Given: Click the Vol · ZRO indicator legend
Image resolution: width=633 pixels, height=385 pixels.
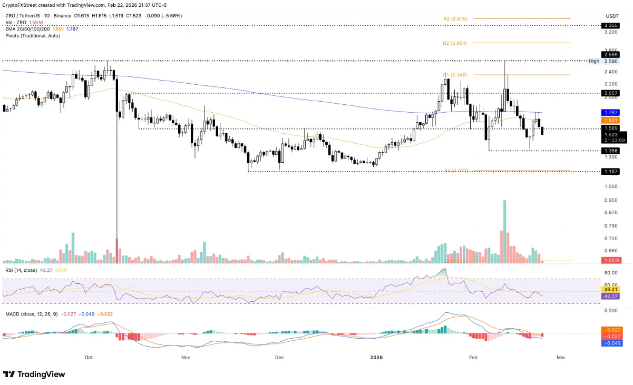Looking at the screenshot, I should tap(14, 22).
